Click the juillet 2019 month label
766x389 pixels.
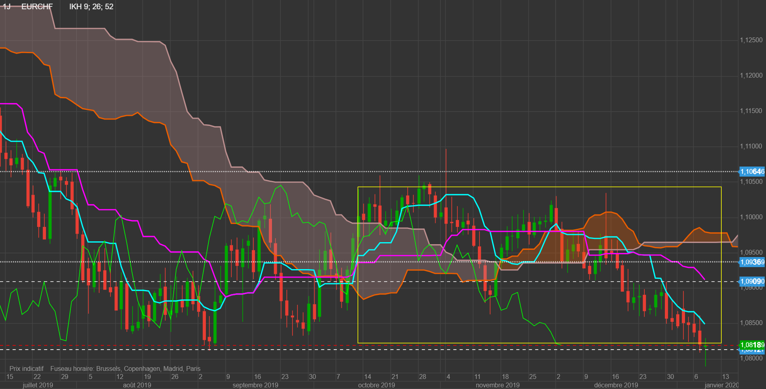point(38,385)
